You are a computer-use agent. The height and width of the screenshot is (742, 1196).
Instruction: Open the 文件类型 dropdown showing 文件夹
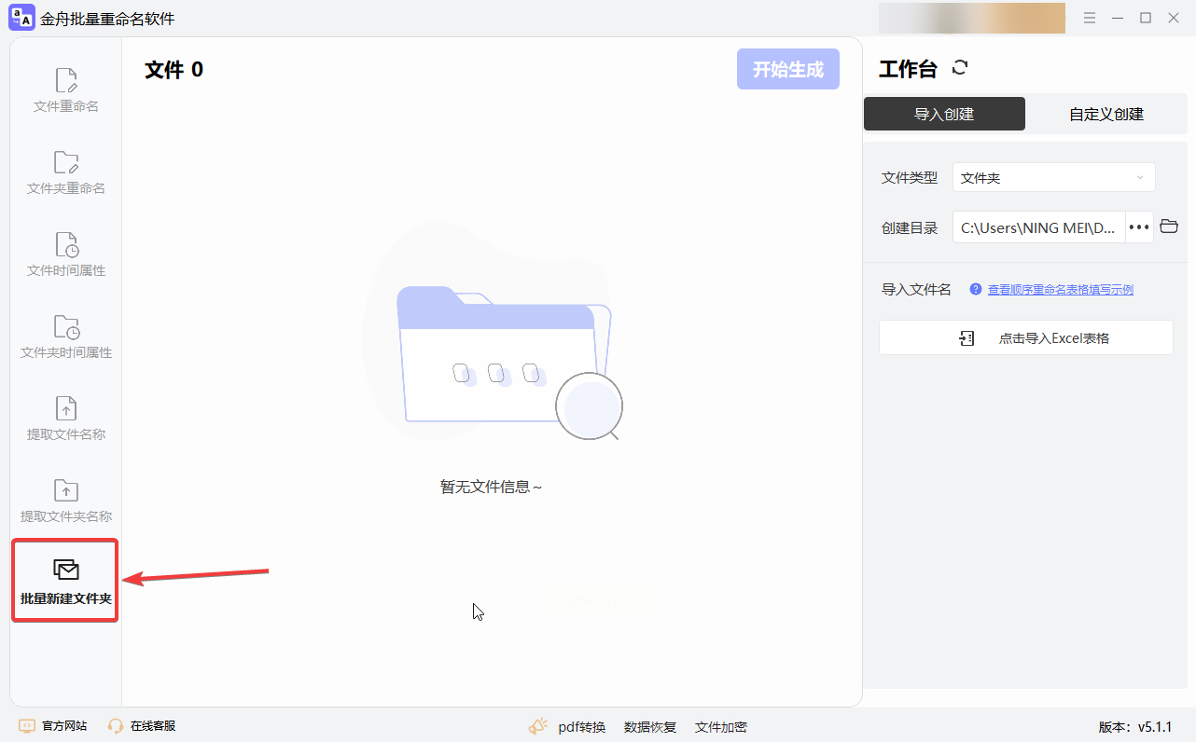[1054, 177]
